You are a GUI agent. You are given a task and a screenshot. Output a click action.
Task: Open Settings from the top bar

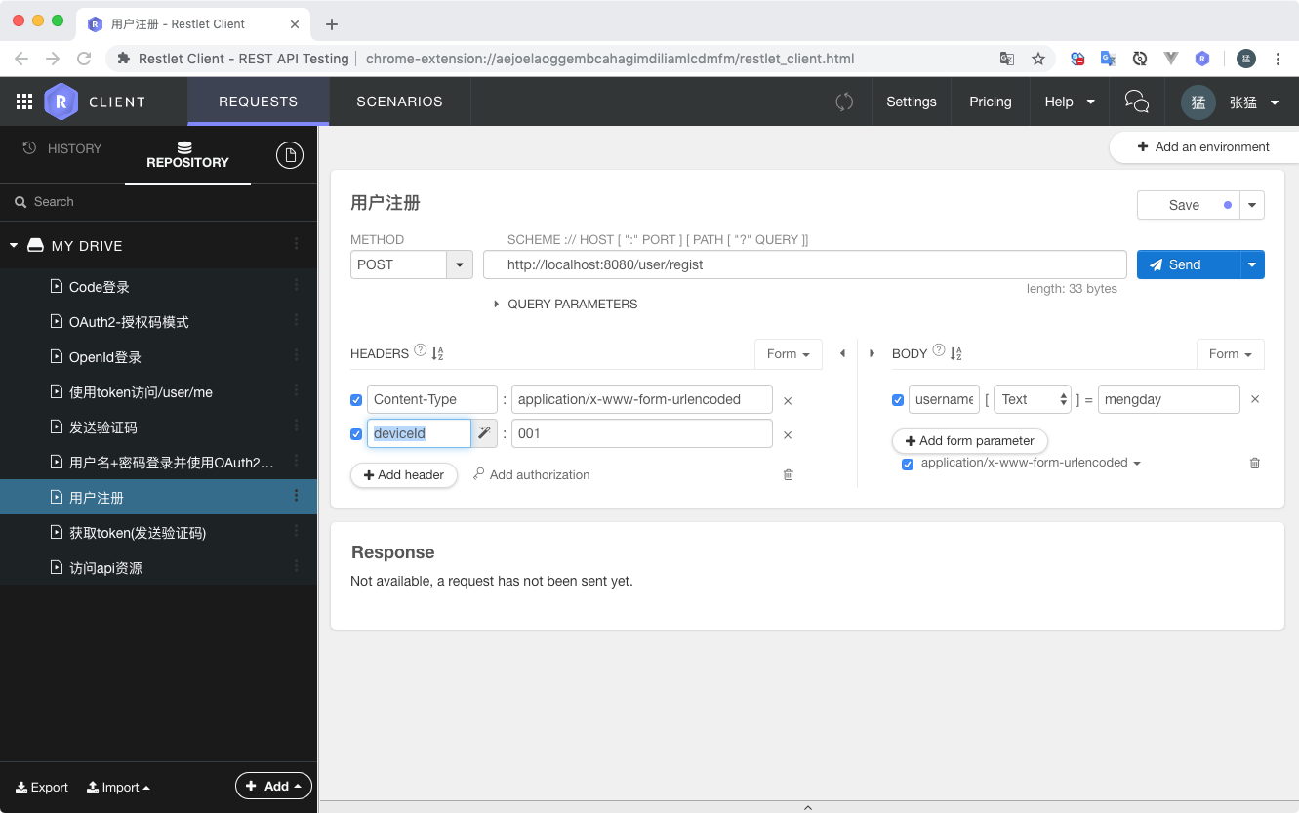pos(912,102)
